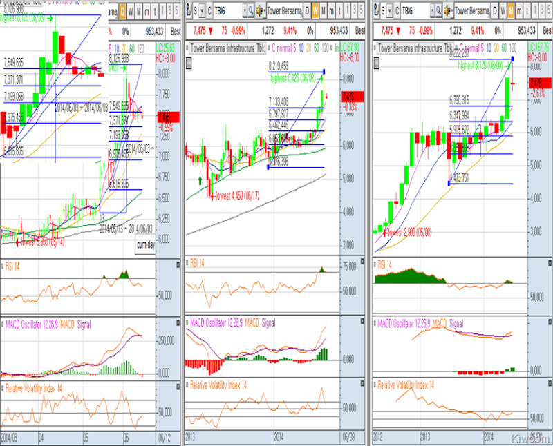Close RSI 14 panel in left chart
The image size is (553, 446).
[x=178, y=264]
